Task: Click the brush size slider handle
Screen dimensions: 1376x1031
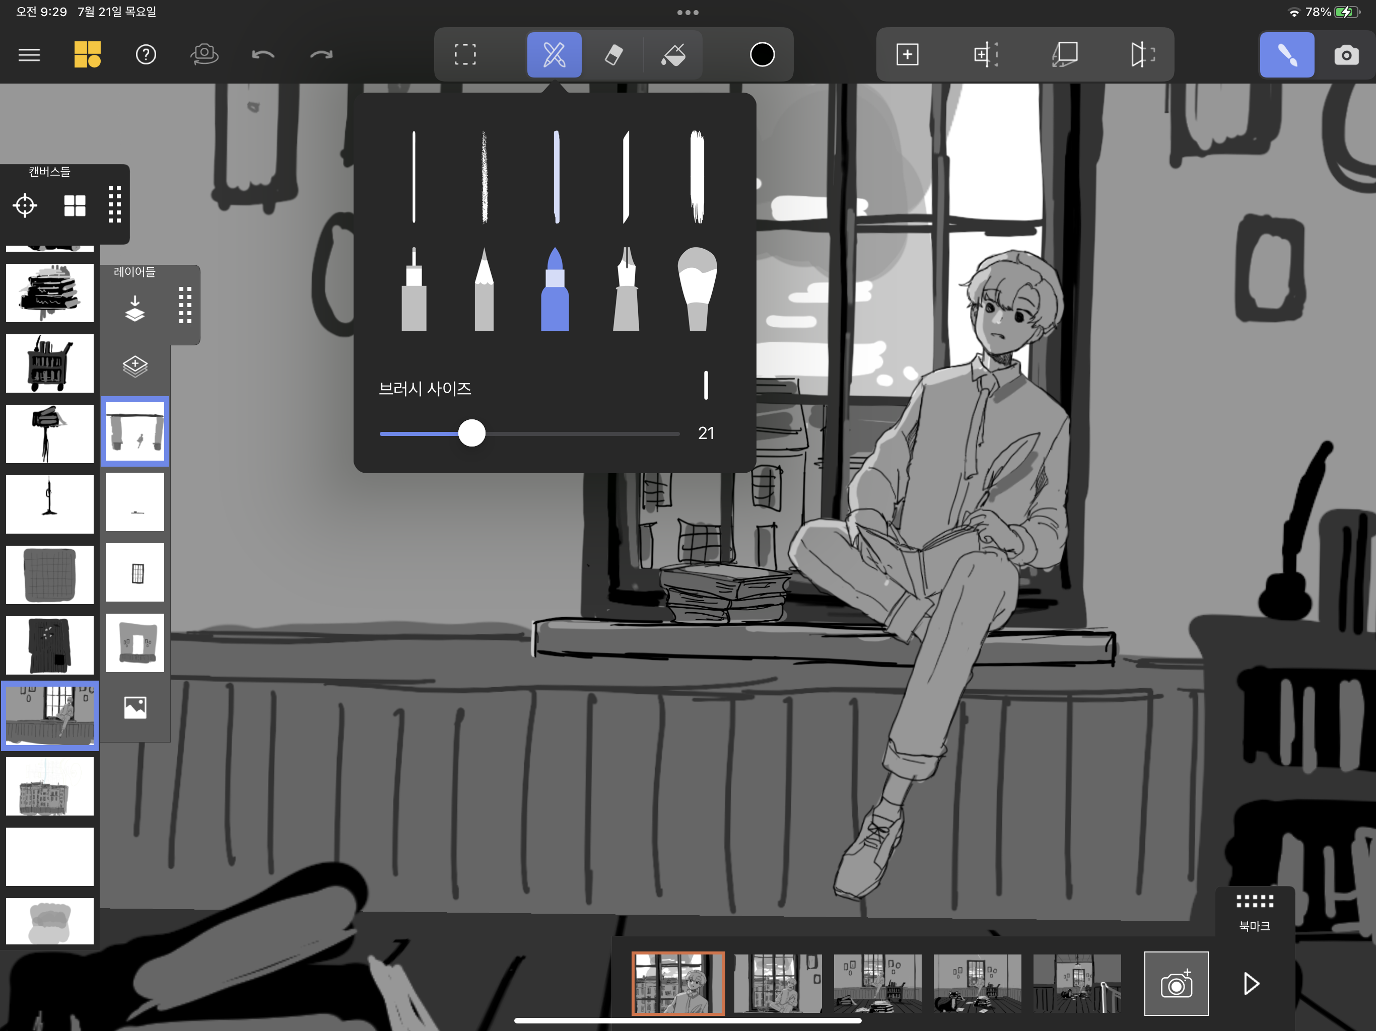Action: tap(471, 433)
